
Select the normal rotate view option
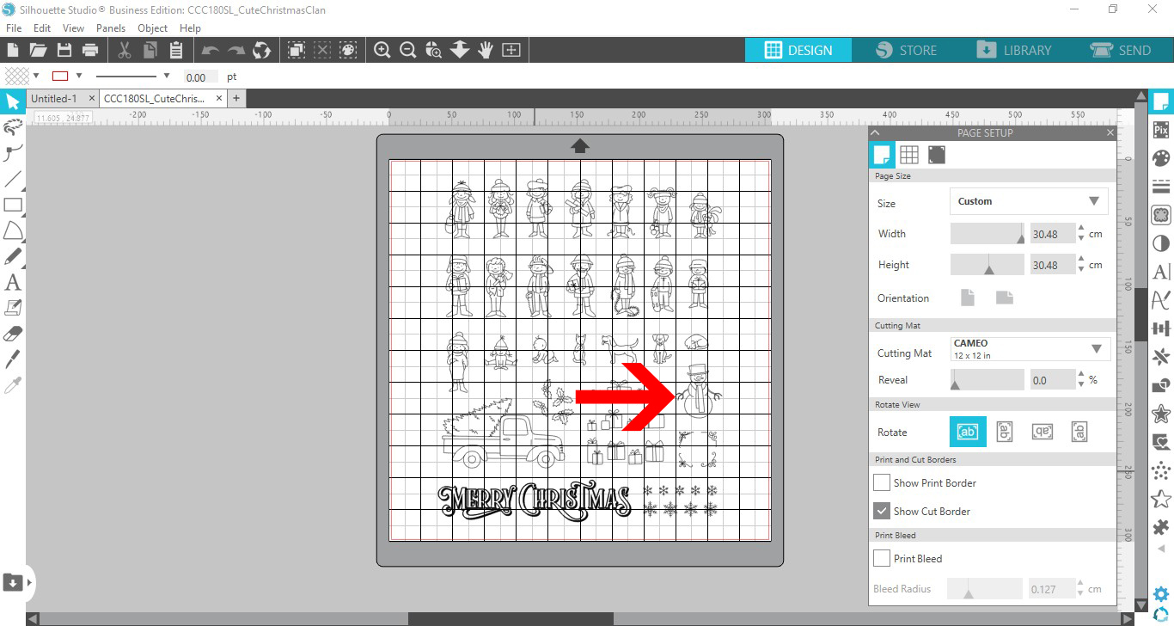pos(967,432)
